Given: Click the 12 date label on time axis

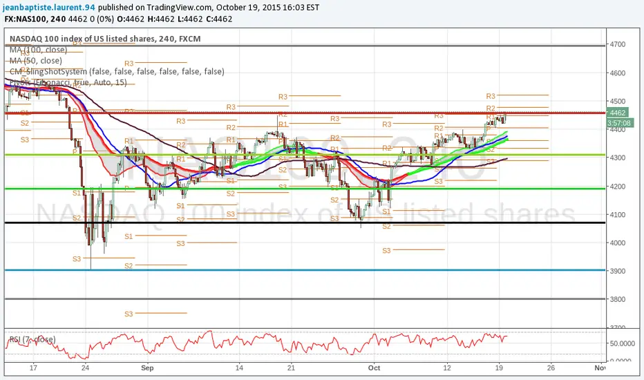Looking at the screenshot, I should pyautogui.click(x=447, y=368).
